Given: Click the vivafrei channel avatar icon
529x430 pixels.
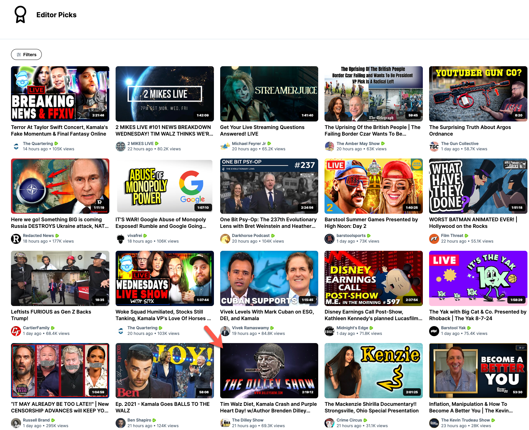Looking at the screenshot, I should coord(121,239).
